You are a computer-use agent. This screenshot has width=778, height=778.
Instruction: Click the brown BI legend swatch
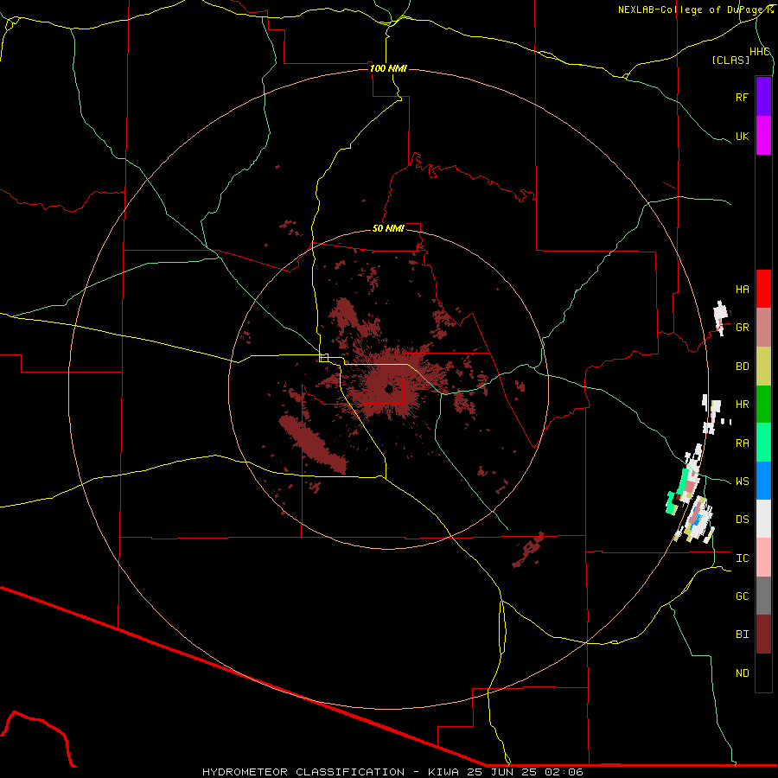coord(763,635)
